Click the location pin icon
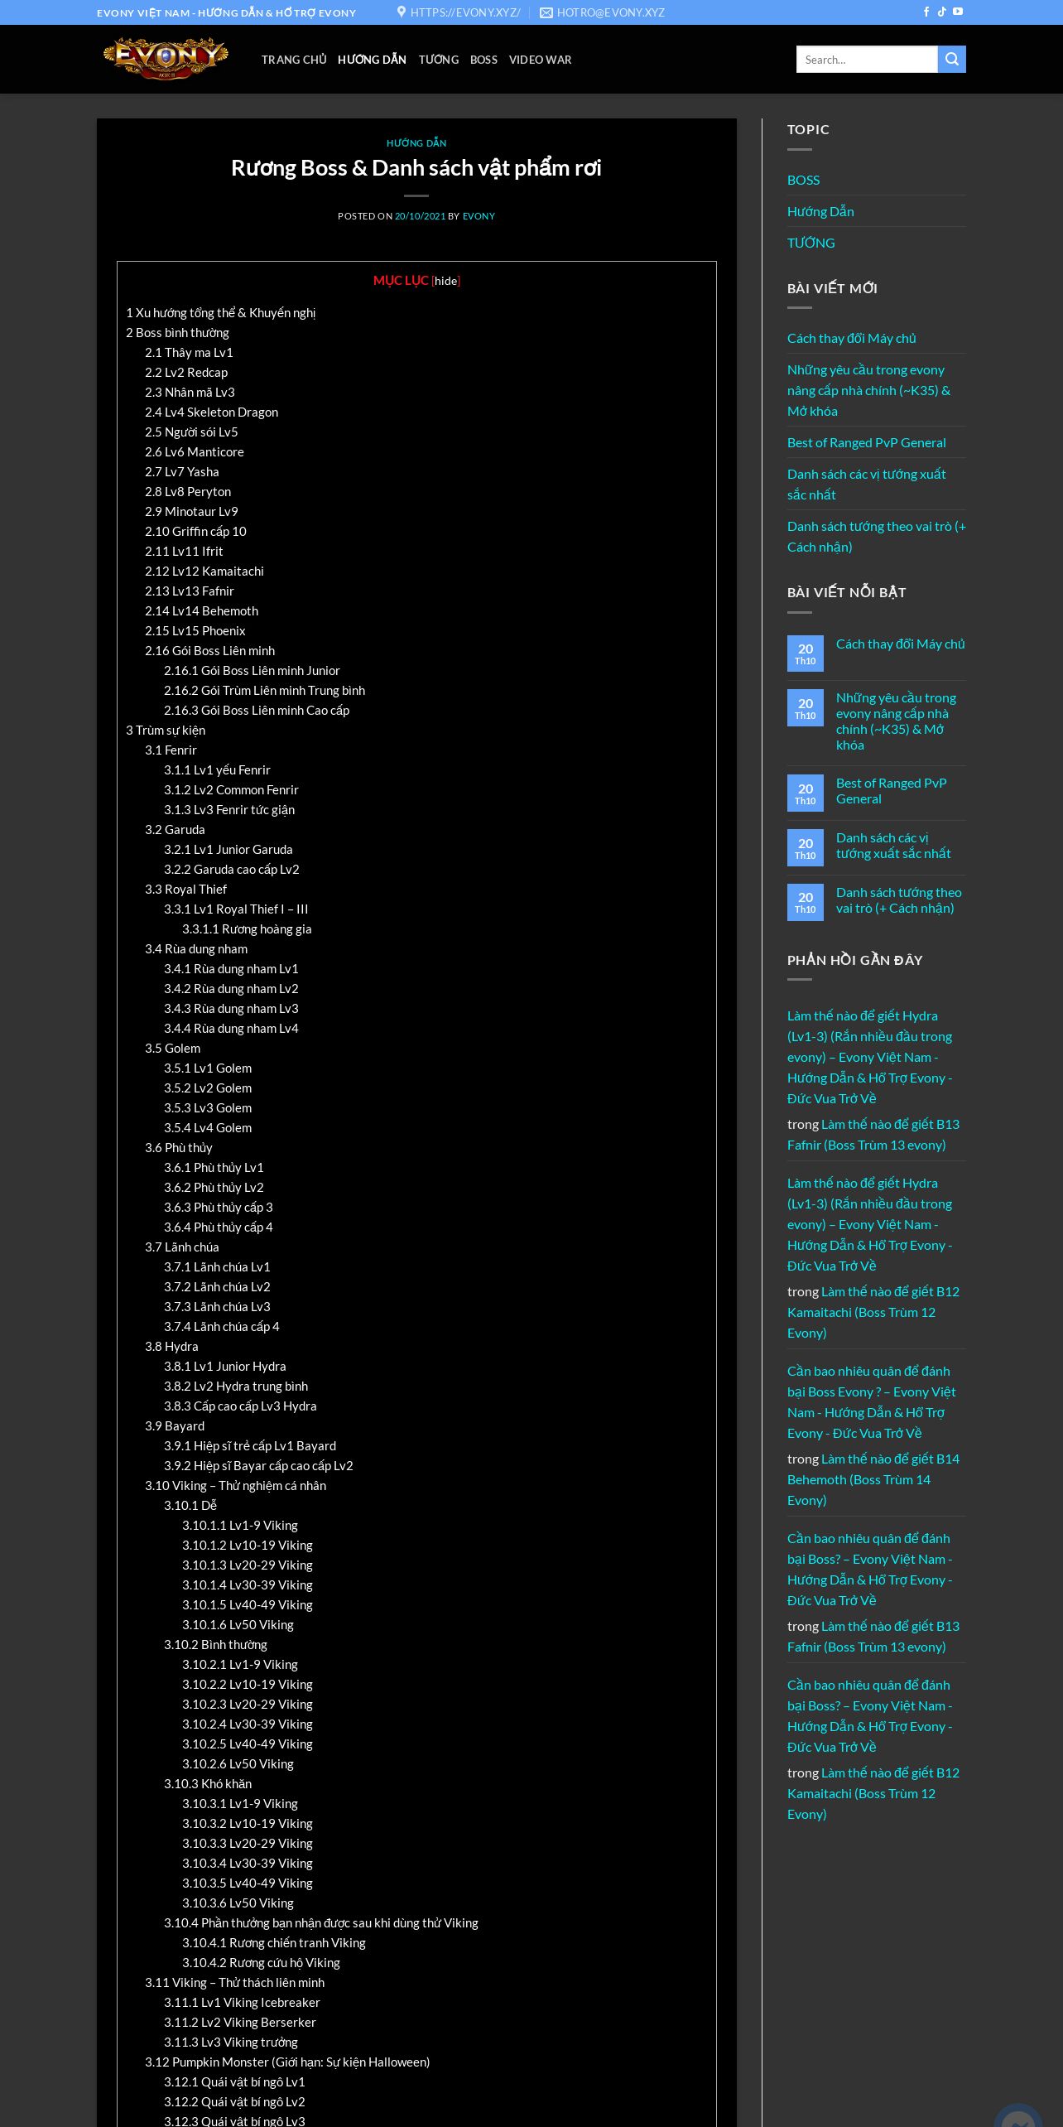1063x2127 pixels. click(402, 12)
